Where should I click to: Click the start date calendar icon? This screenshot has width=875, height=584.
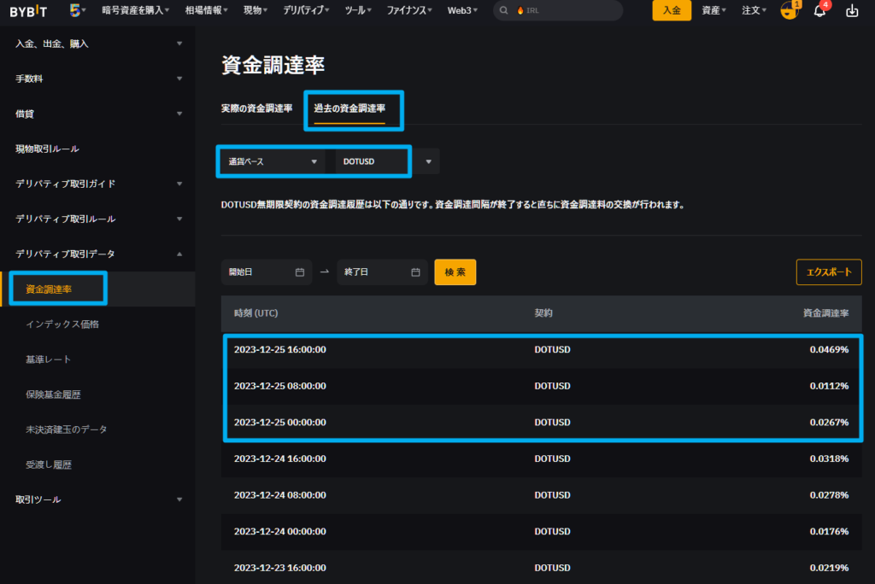tap(300, 272)
